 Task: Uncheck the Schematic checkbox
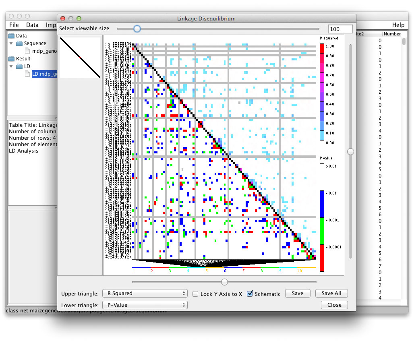pos(250,293)
